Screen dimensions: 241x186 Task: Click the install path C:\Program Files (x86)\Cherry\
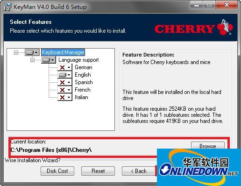tap(51, 150)
